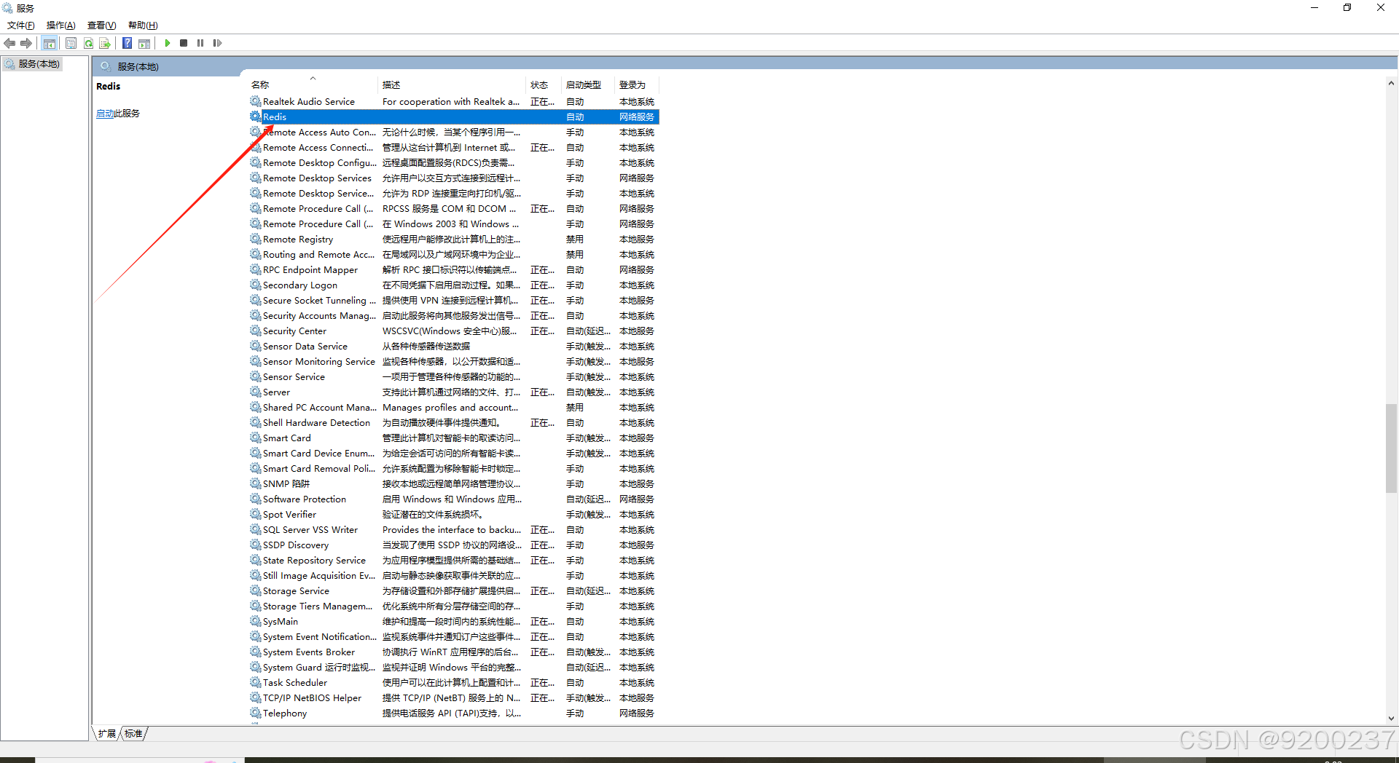The height and width of the screenshot is (763, 1399).
Task: Click the scrollbar up arrow
Action: pyautogui.click(x=1391, y=84)
